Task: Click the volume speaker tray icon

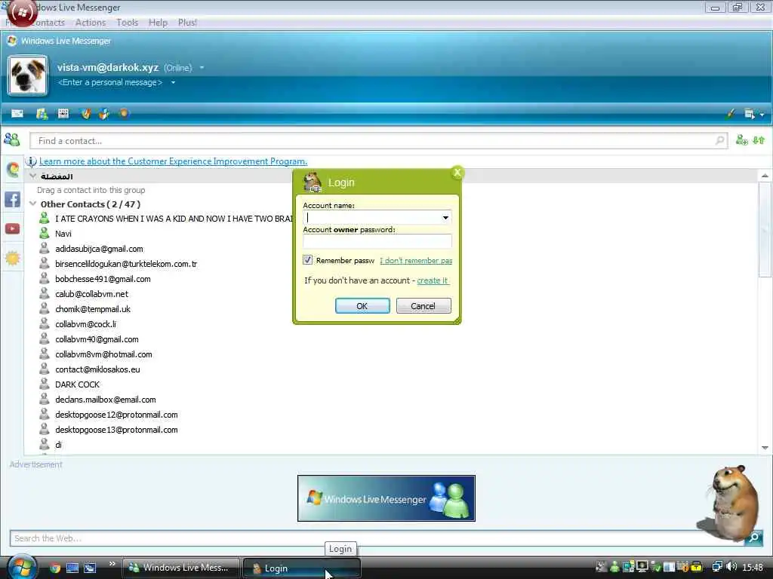Action: point(731,567)
